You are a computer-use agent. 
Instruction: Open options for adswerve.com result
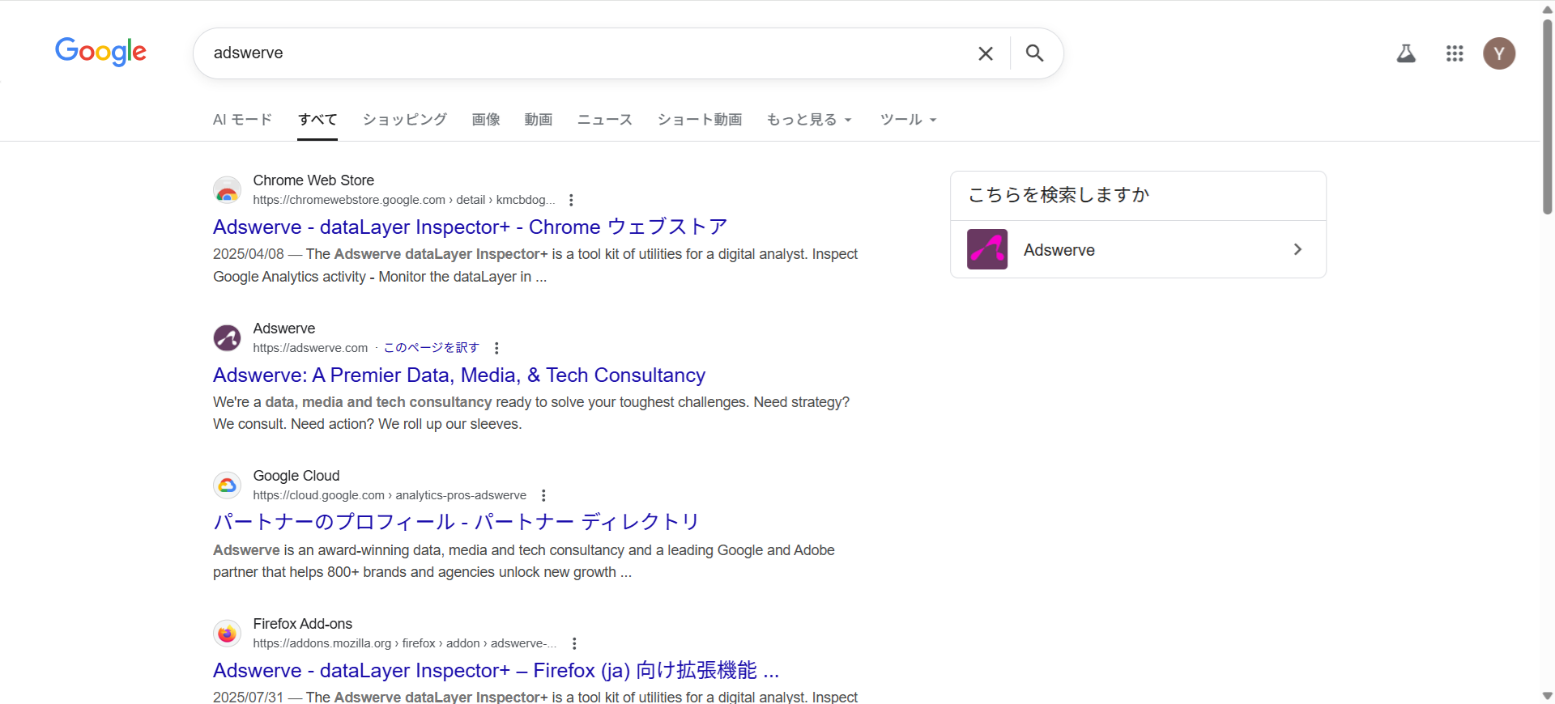(x=496, y=348)
